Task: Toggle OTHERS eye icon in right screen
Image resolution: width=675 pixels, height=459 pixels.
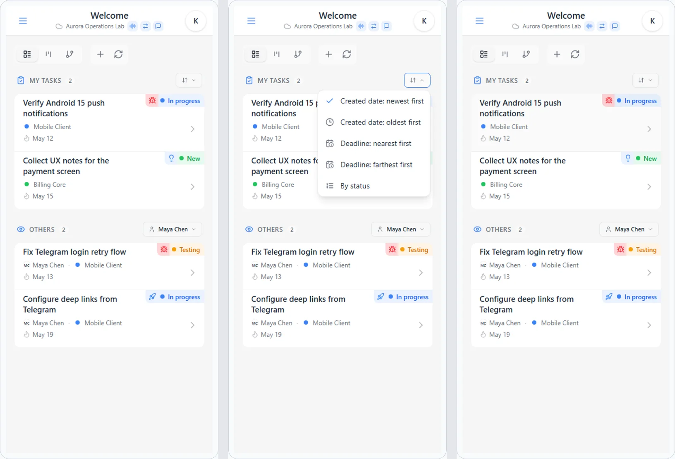Action: coord(477,229)
